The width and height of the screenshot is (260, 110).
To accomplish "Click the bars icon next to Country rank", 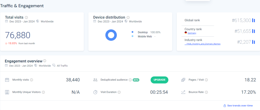I will click(x=253, y=31).
